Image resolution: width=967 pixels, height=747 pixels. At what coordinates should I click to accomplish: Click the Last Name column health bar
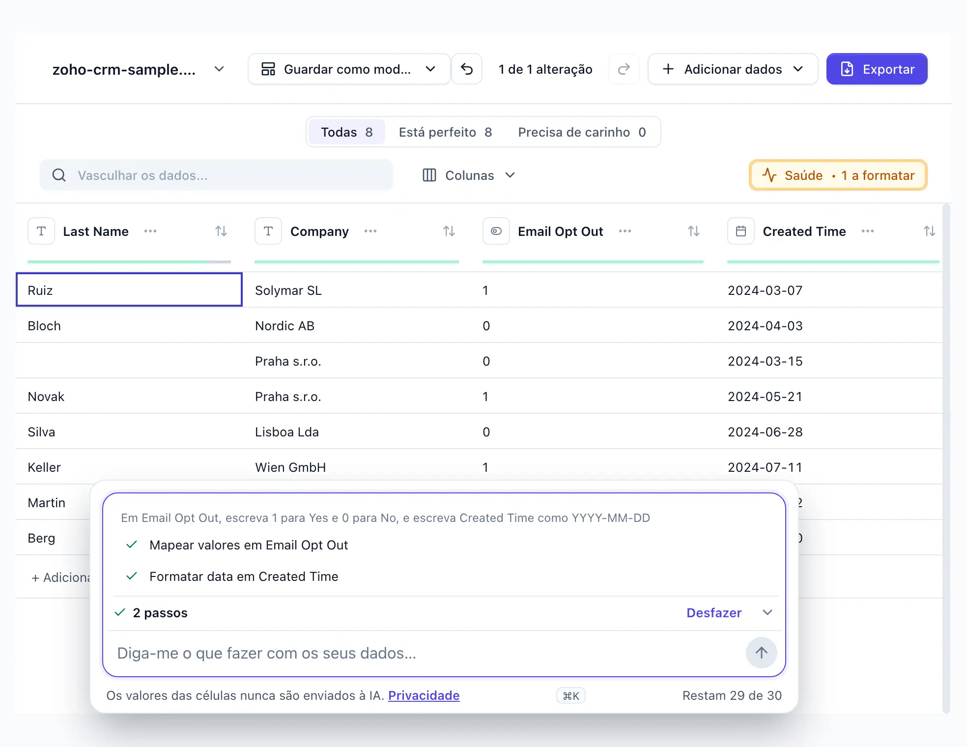pyautogui.click(x=129, y=262)
